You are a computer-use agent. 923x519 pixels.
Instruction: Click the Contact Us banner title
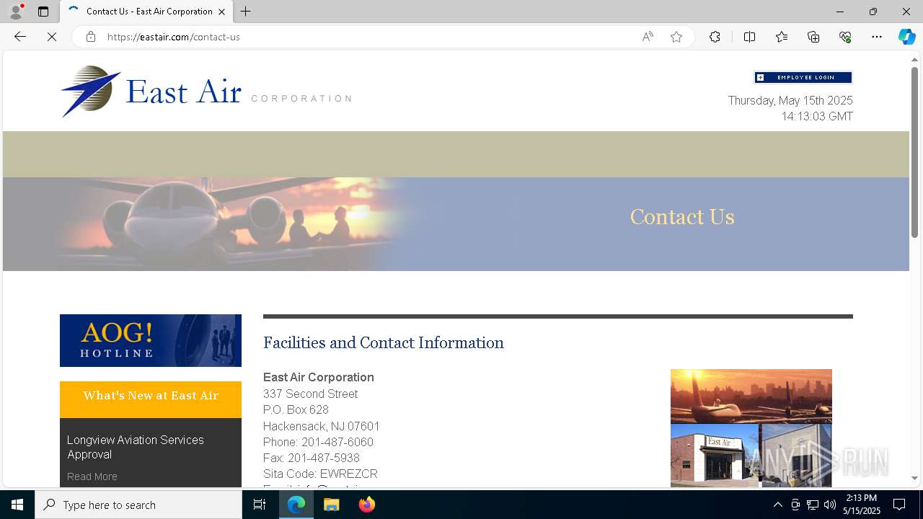(682, 217)
